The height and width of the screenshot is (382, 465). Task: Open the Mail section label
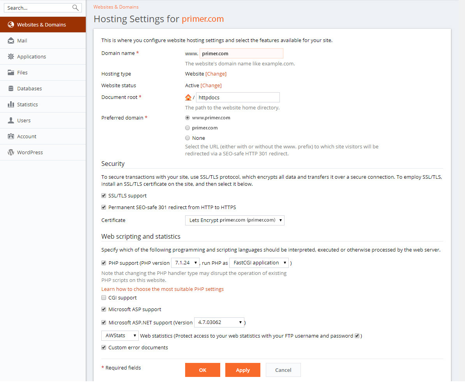coord(22,40)
